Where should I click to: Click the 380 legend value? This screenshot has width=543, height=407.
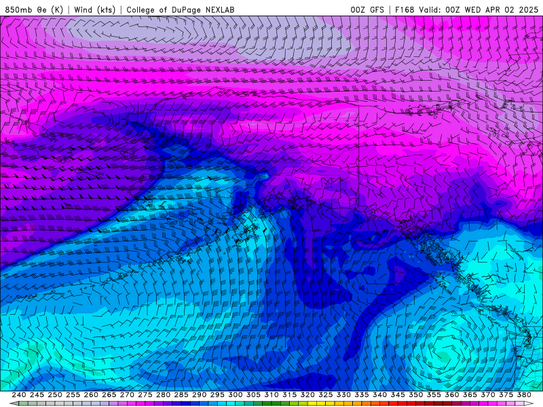[x=524, y=395]
